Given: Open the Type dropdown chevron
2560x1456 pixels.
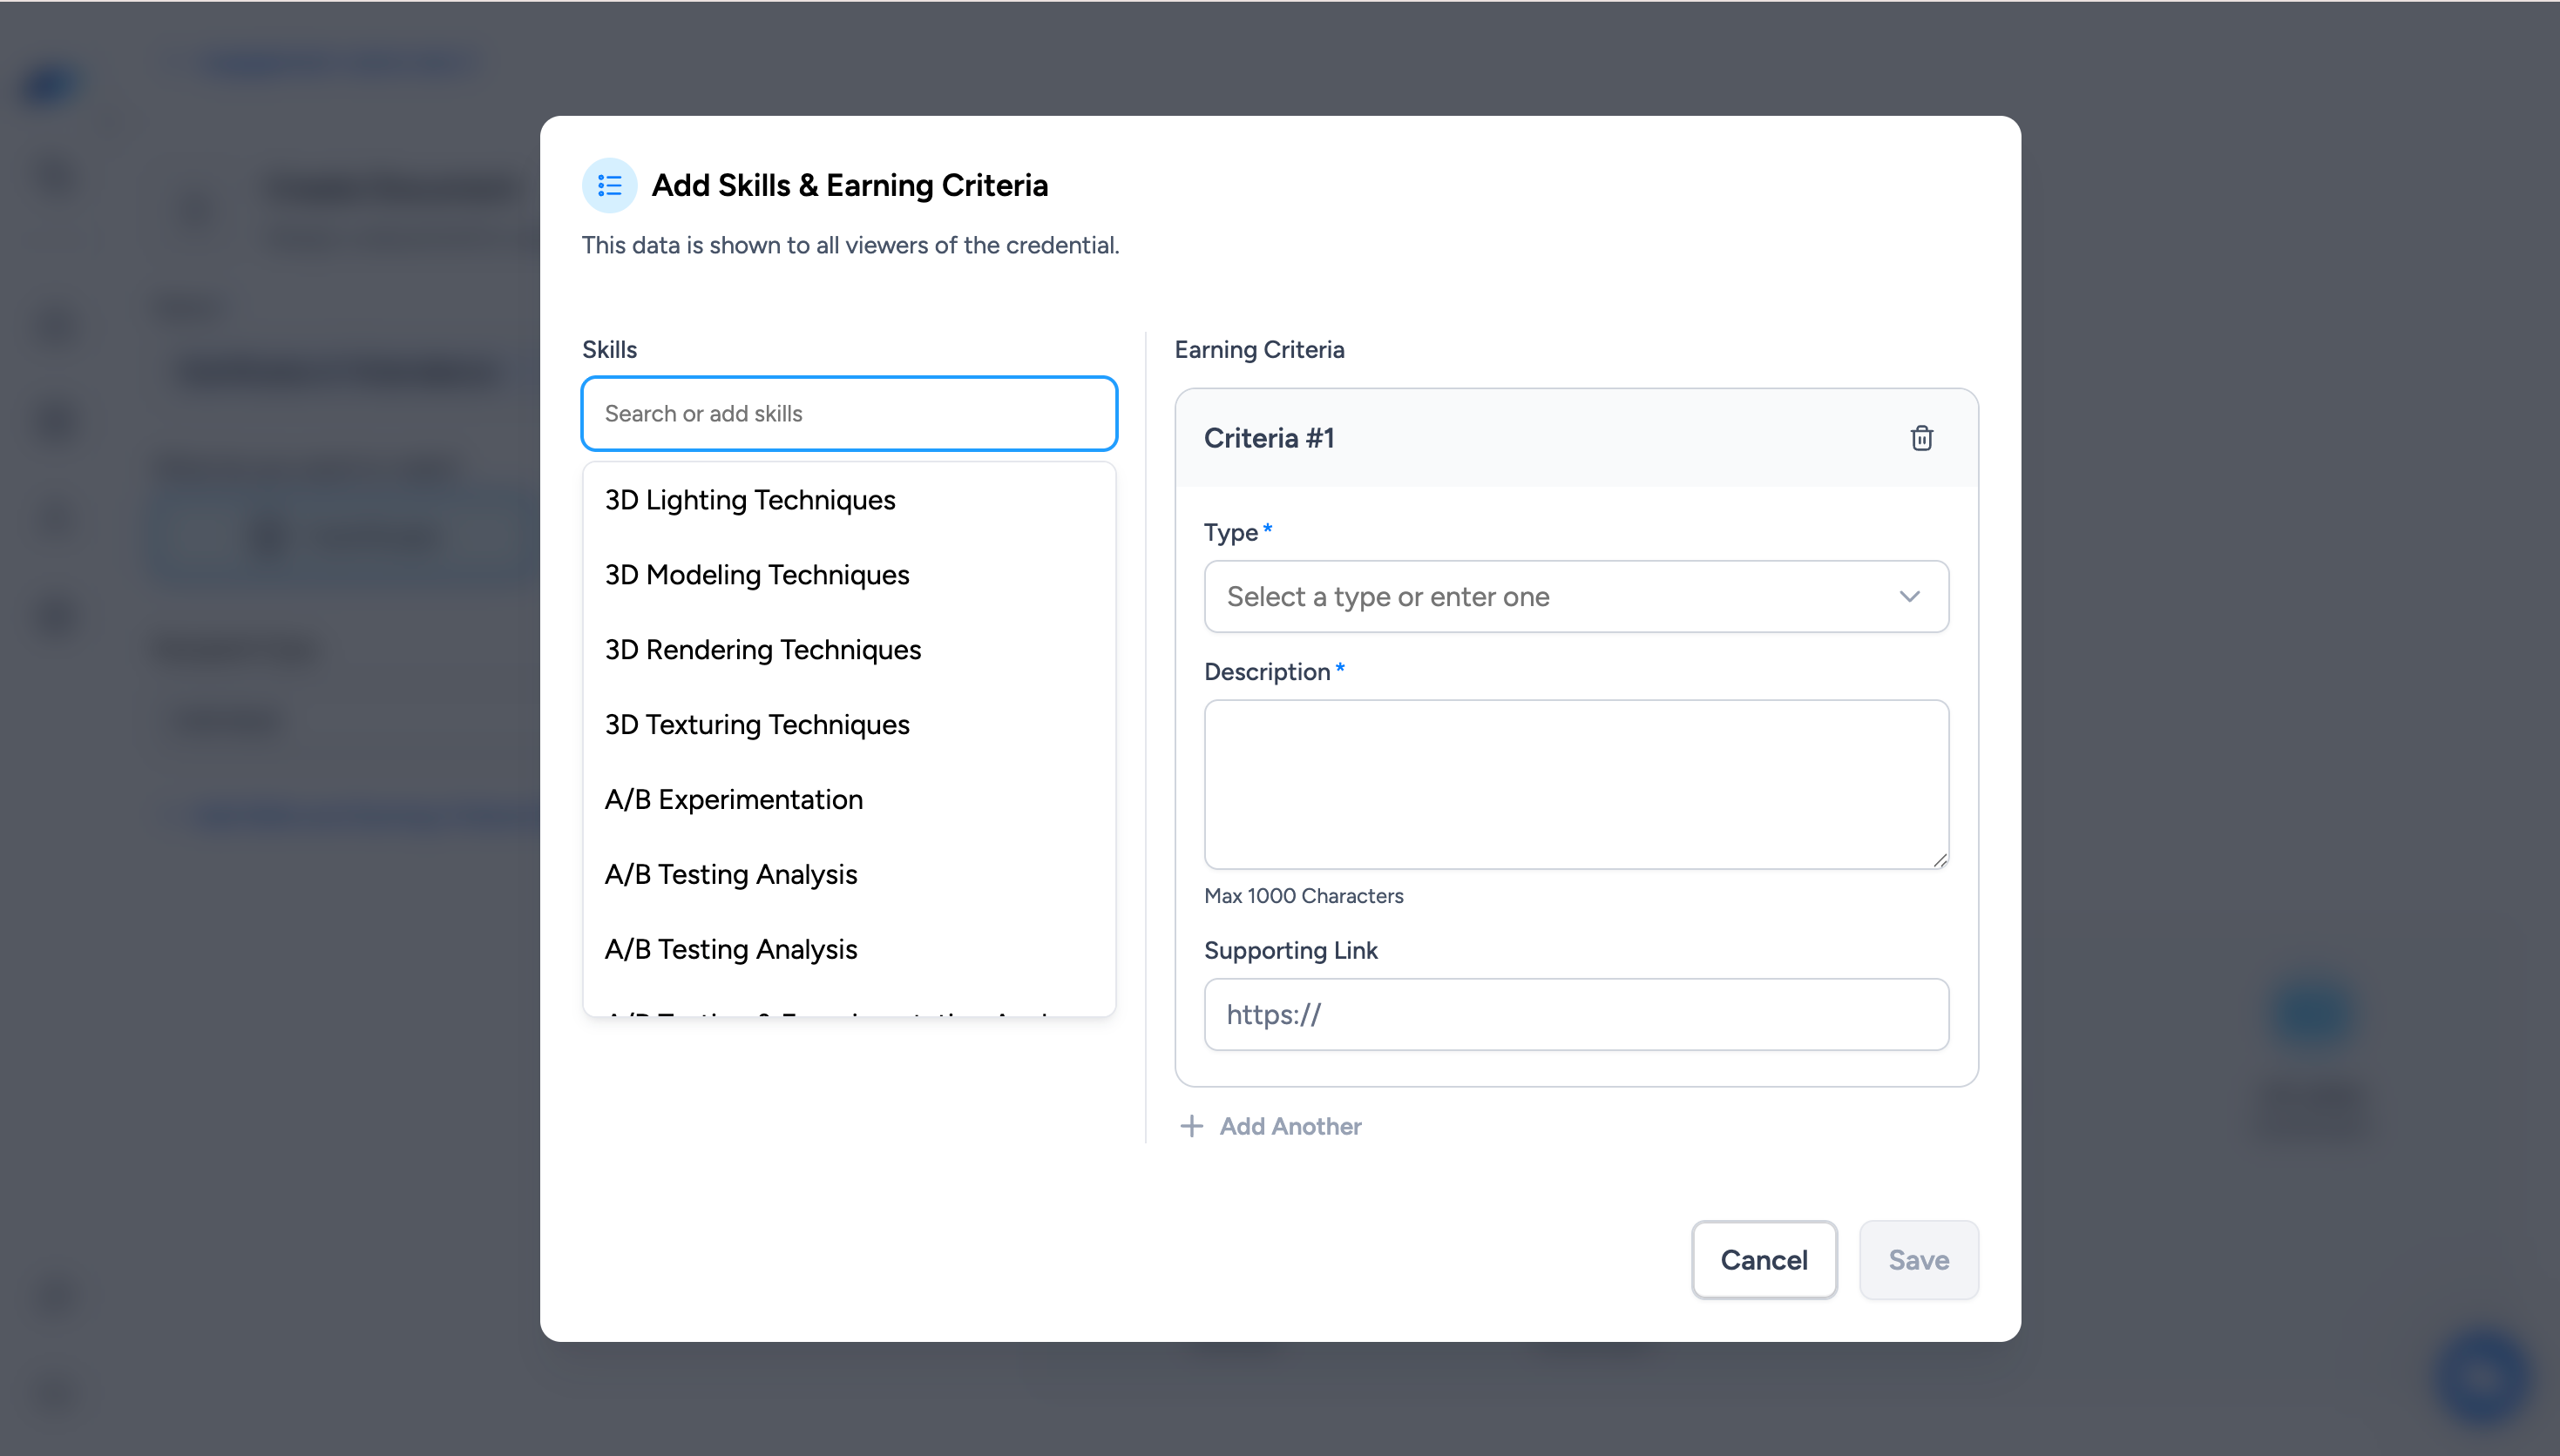Looking at the screenshot, I should (1909, 597).
